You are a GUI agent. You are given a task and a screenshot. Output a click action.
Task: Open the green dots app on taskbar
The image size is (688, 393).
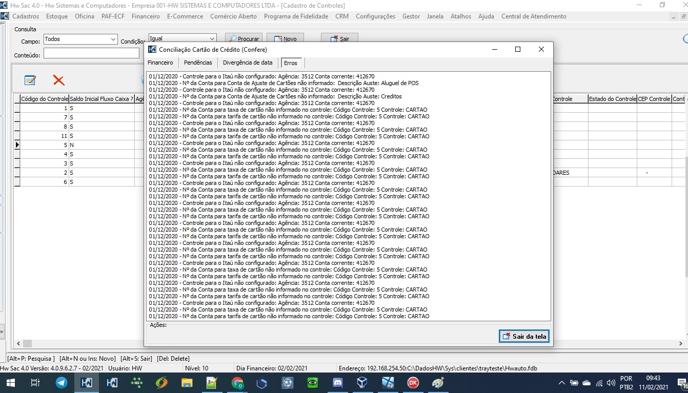[x=137, y=383]
